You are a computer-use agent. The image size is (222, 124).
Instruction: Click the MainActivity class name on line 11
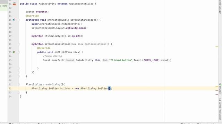[x=47, y=4]
